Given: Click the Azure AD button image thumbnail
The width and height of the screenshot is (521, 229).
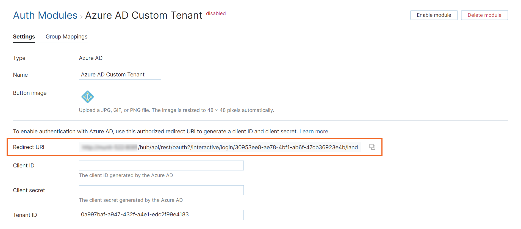Looking at the screenshot, I should tap(87, 96).
